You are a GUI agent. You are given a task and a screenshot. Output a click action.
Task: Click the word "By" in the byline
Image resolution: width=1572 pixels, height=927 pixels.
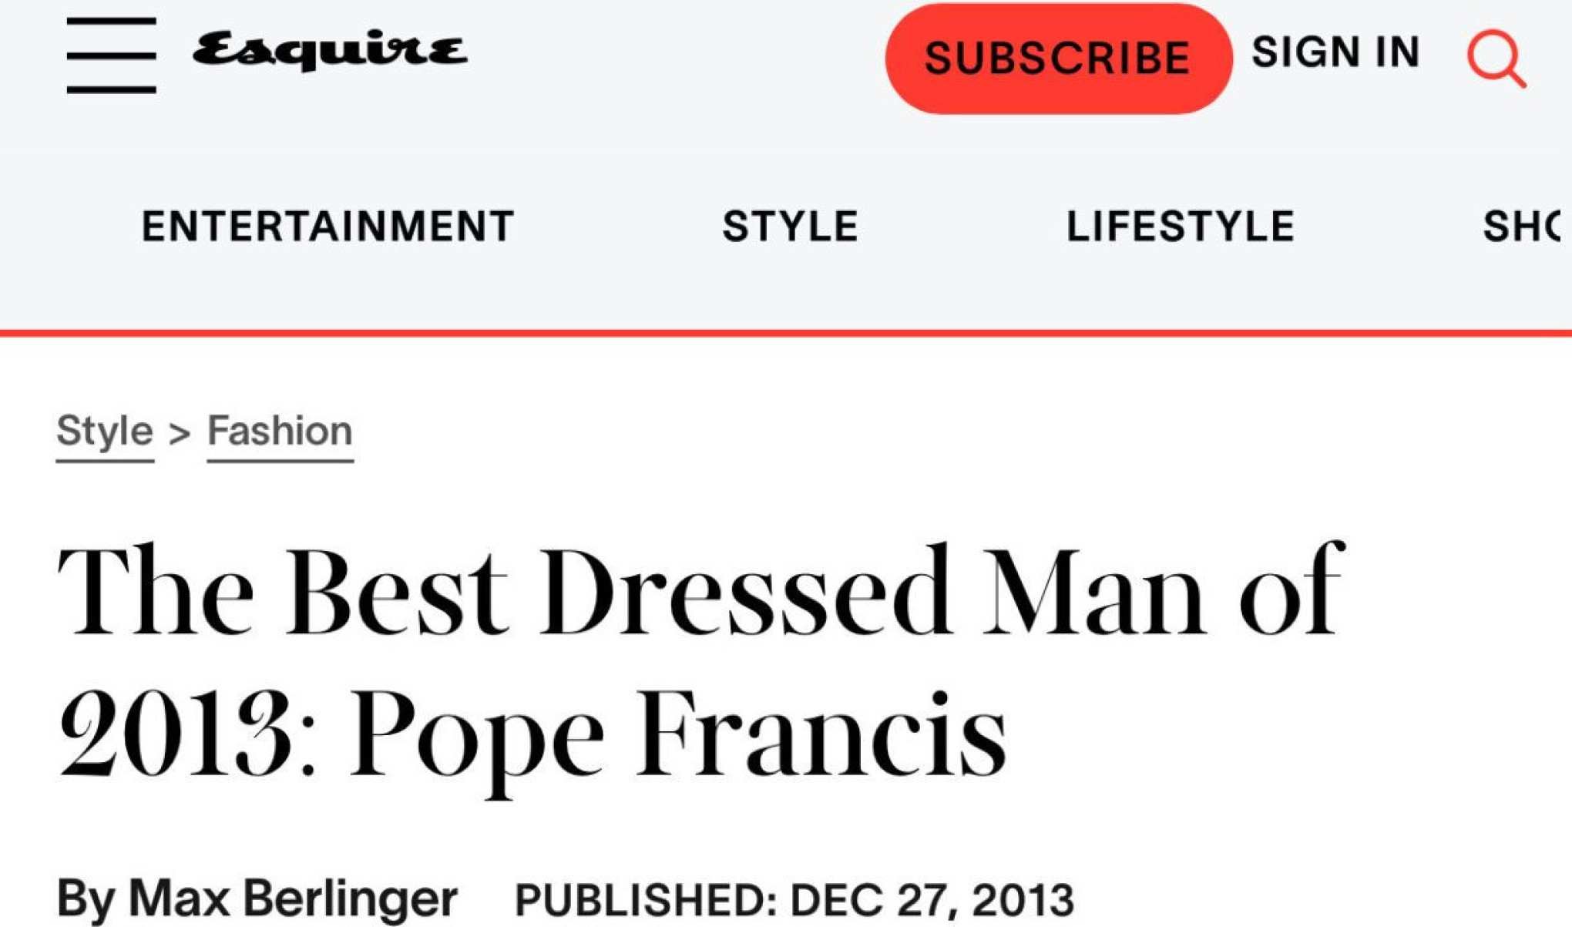(86, 898)
